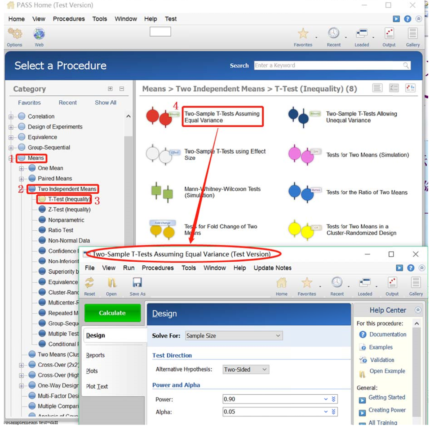431x428 pixels.
Task: Open the Procedures menu in main window
Action: pyautogui.click(x=69, y=19)
